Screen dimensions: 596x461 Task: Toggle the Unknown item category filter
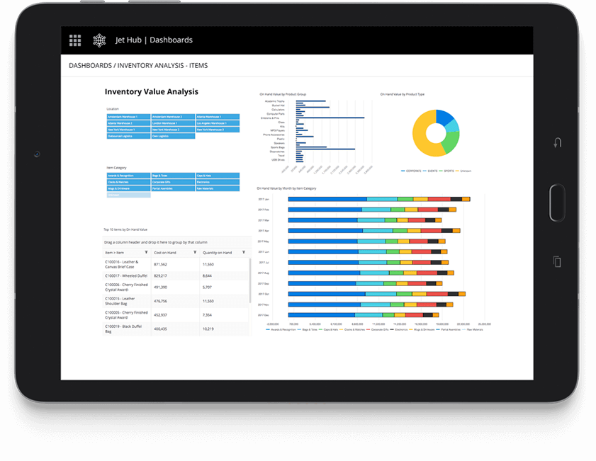pyautogui.click(x=128, y=195)
